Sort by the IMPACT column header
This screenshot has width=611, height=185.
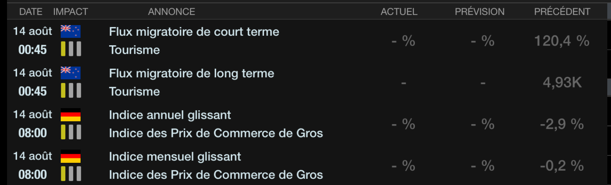(71, 12)
